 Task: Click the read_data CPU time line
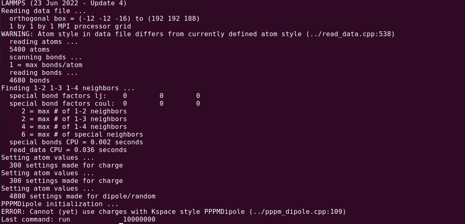pos(68,150)
